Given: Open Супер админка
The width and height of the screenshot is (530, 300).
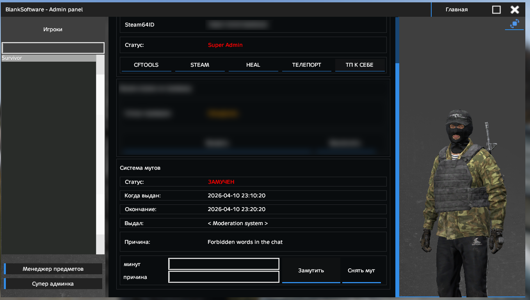Looking at the screenshot, I should pyautogui.click(x=53, y=284).
